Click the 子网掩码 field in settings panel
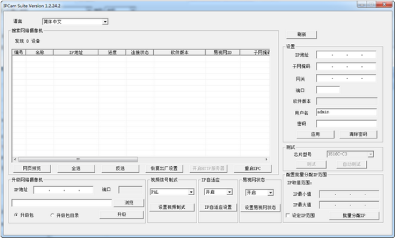Image resolution: width=395 pixels, height=238 pixels. click(x=346, y=66)
